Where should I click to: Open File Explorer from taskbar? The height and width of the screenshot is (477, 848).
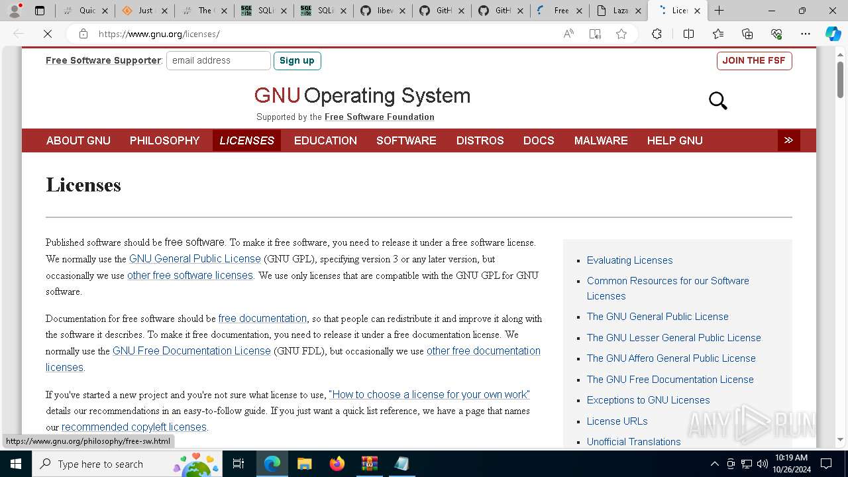coord(304,464)
